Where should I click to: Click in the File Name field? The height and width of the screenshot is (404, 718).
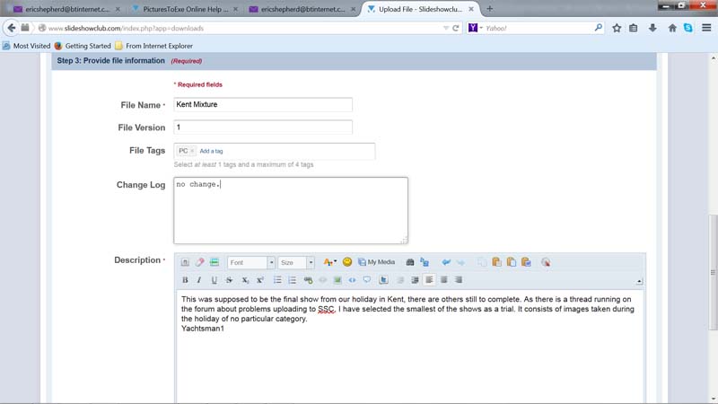[262, 104]
